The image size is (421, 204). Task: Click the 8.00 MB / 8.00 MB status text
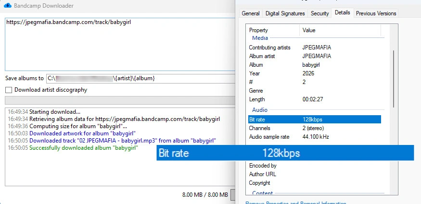[x=205, y=194]
